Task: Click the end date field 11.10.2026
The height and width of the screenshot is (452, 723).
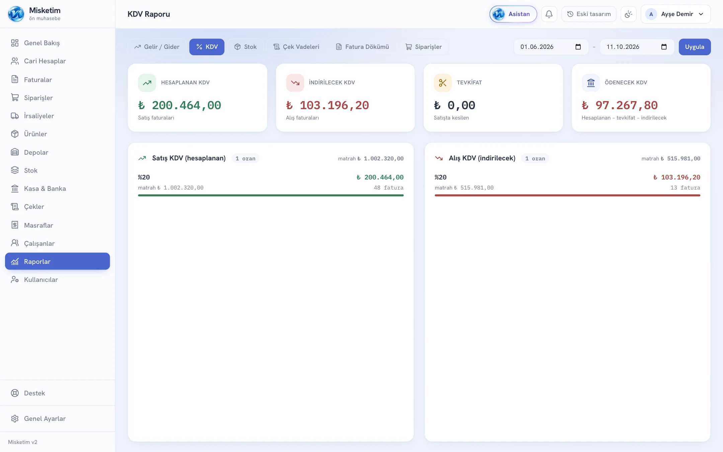Action: 637,47
